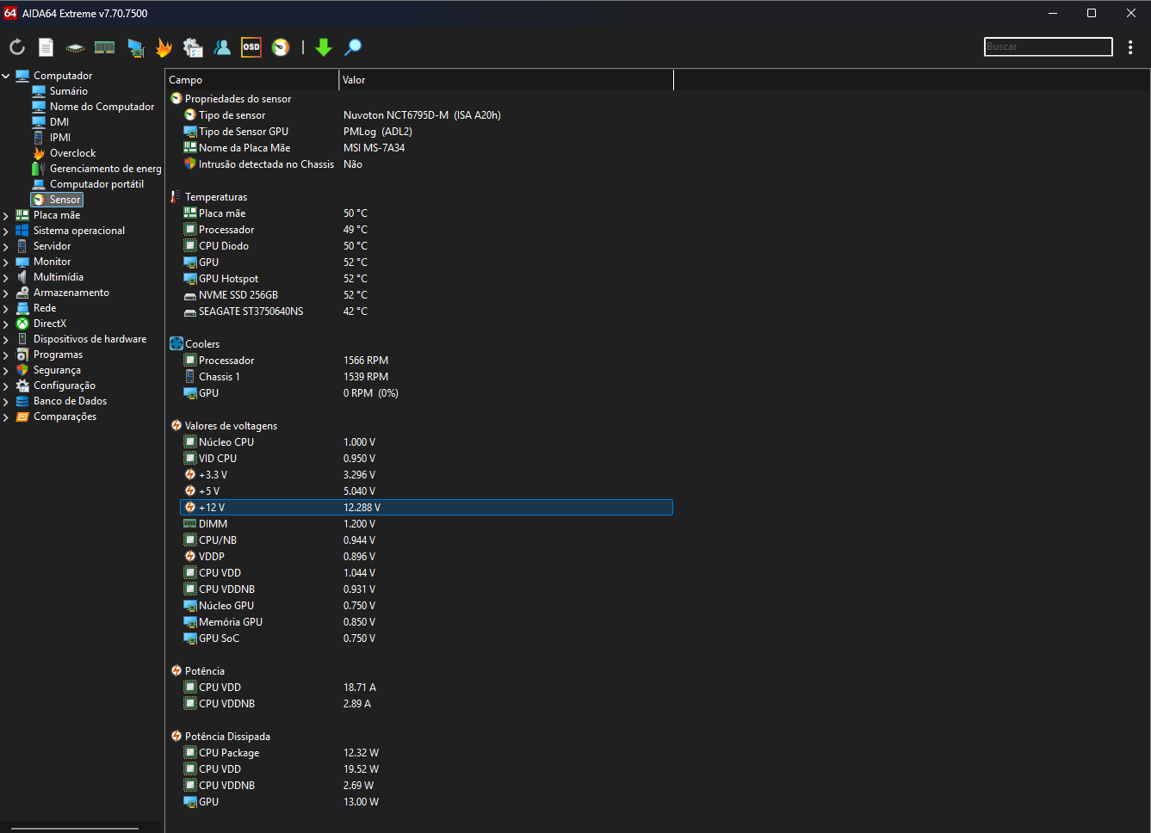Viewport: 1151px width, 833px height.
Task: Select the +5 V voltage row
Action: point(426,491)
